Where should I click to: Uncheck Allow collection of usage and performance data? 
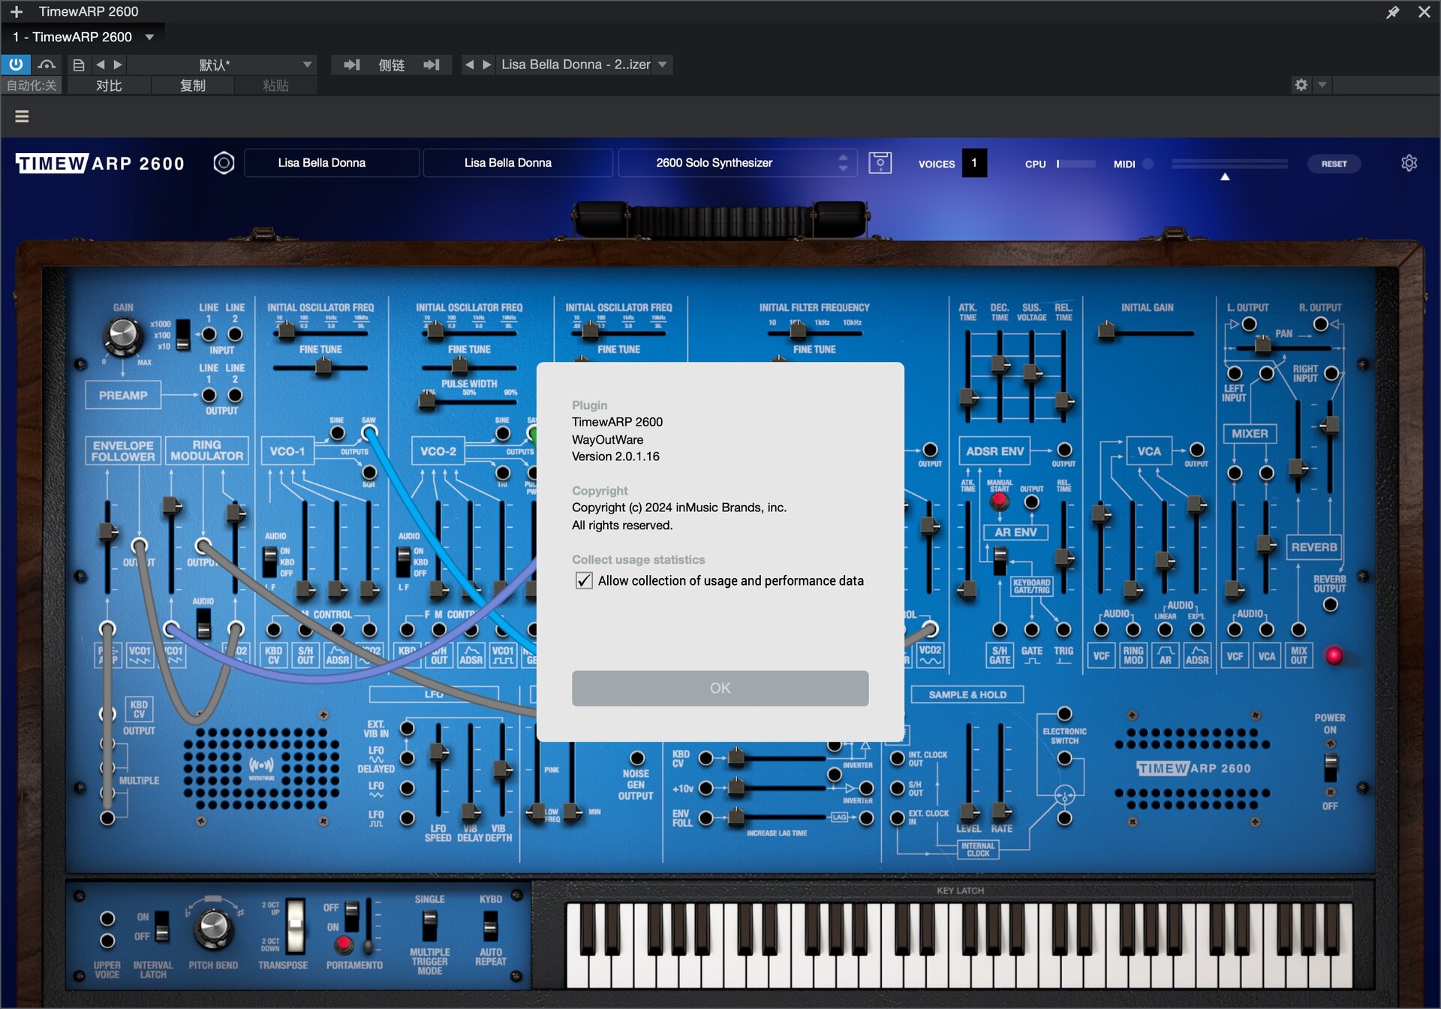pos(584,580)
